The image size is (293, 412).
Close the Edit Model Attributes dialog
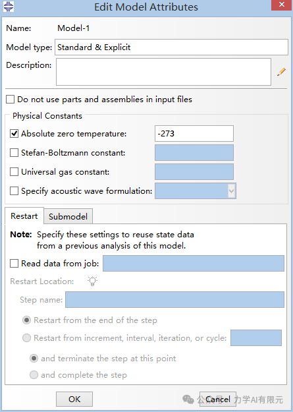(281, 5)
